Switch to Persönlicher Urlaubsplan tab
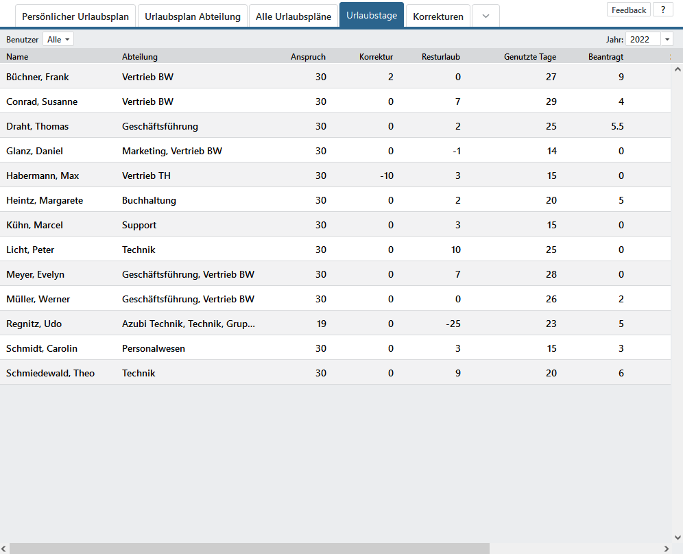This screenshot has height=554, width=683. click(x=75, y=16)
